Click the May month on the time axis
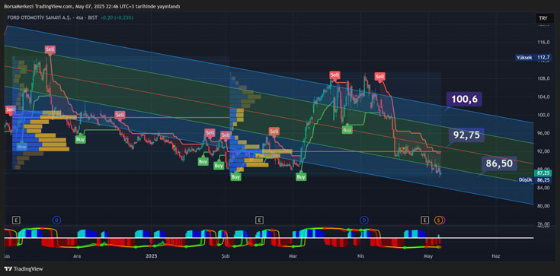The image size is (560, 276). (x=428, y=256)
